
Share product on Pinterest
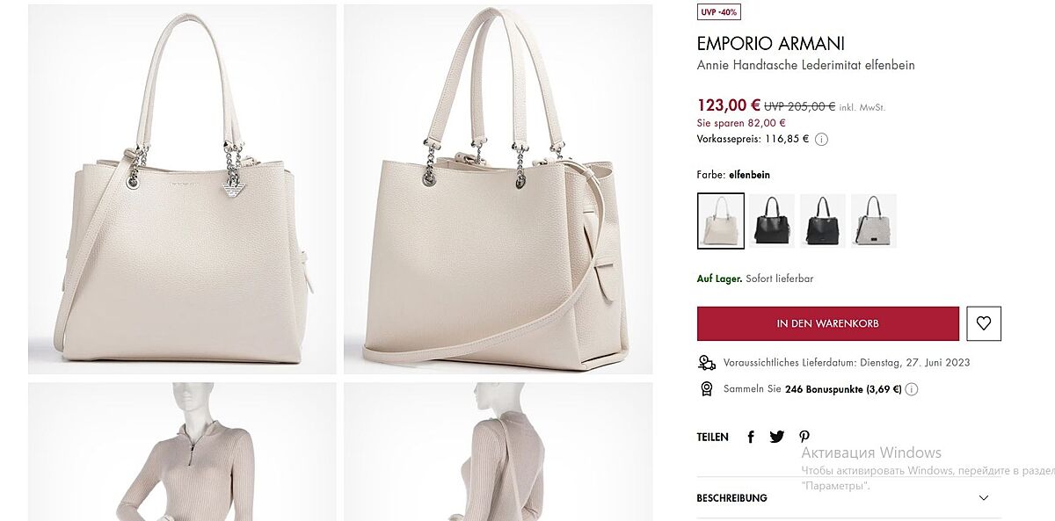(x=804, y=437)
